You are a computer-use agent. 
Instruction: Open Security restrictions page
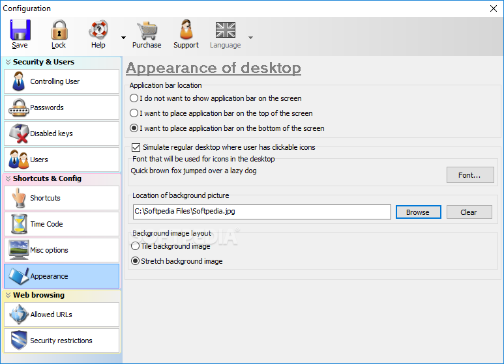62,341
